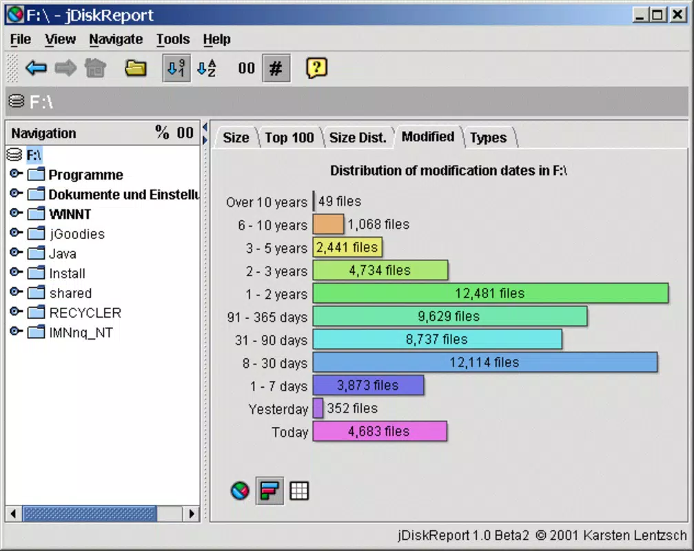694x551 pixels.
Task: Click the magenta Today 4,683 files bar
Action: (380, 431)
